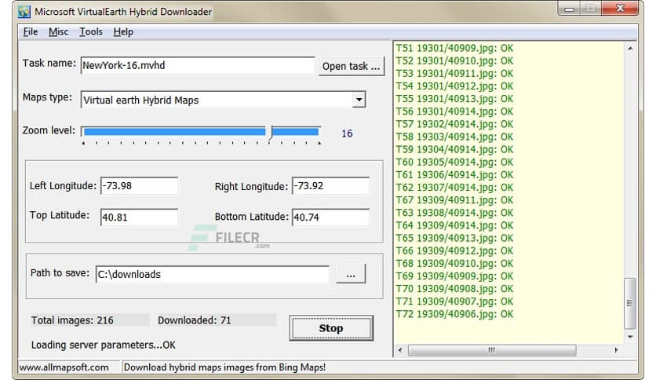Click the Zoom level slider thumb
The height and width of the screenshot is (380, 656).
(x=271, y=133)
